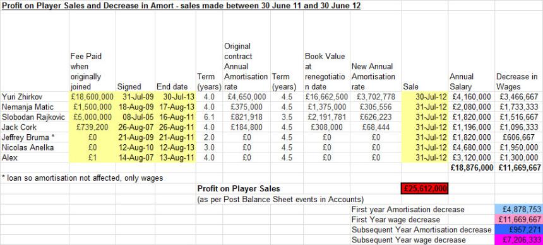The width and height of the screenshot is (543, 245).
Task: Click the 'Book Value at renegotiation date' header
Action: click(325, 71)
